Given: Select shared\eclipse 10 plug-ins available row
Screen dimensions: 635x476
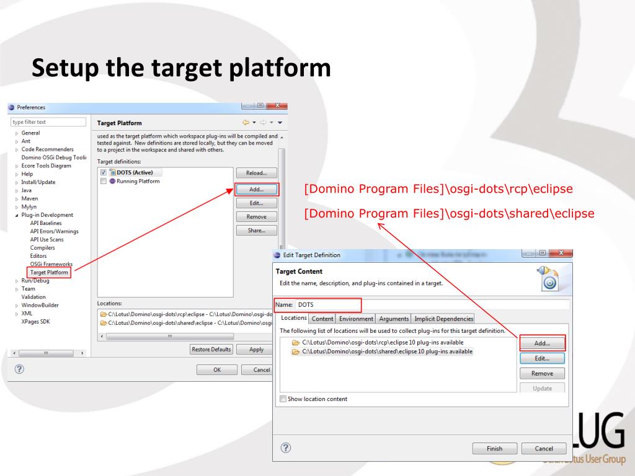Looking at the screenshot, I should [382, 351].
